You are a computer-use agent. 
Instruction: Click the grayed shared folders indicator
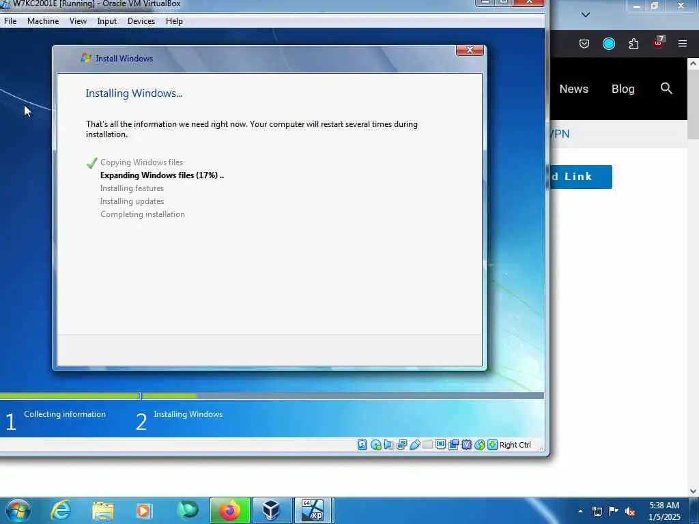tap(427, 445)
